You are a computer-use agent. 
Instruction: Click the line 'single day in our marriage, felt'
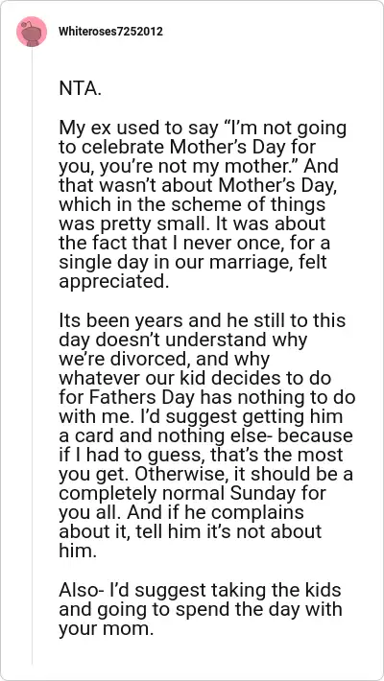192,262
